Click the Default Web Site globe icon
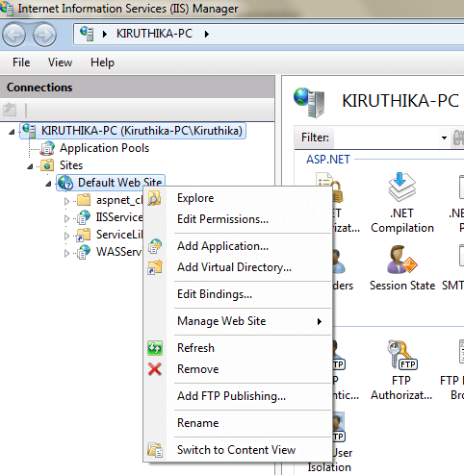 [x=65, y=183]
